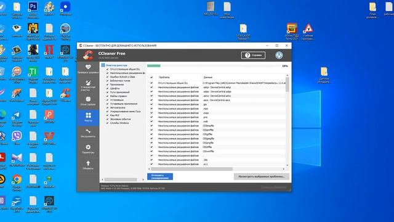Click the green scan progress bar

(x=154, y=66)
